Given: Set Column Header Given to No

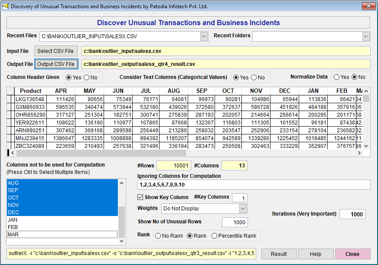Looking at the screenshot, I should pyautogui.click(x=87, y=78).
